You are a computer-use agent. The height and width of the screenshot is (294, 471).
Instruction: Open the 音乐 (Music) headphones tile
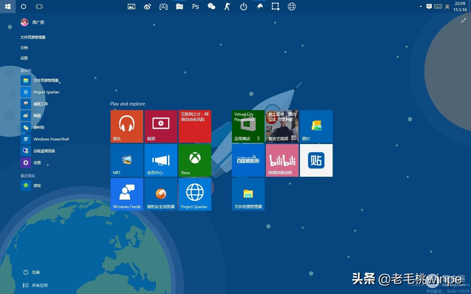127,126
